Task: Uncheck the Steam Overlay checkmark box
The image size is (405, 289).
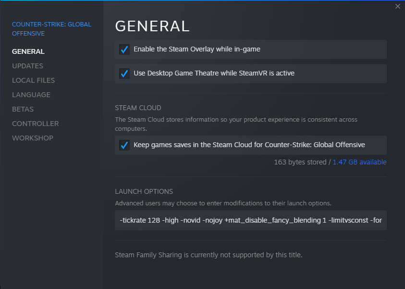Action: 124,50
